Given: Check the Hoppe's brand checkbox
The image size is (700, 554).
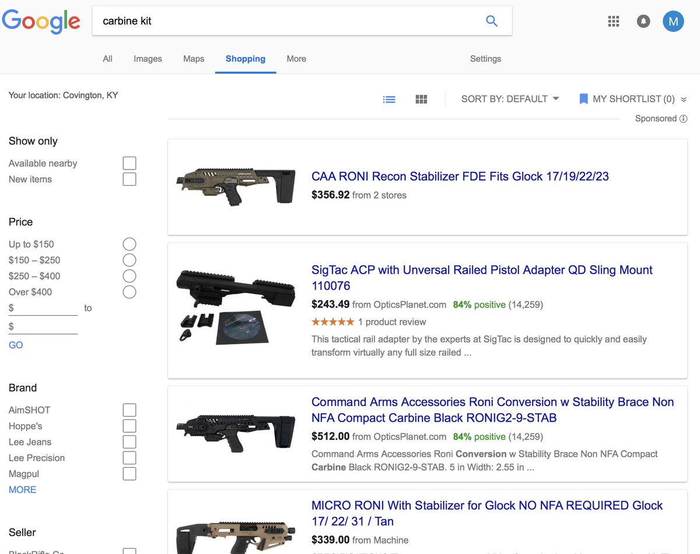Looking at the screenshot, I should (129, 426).
